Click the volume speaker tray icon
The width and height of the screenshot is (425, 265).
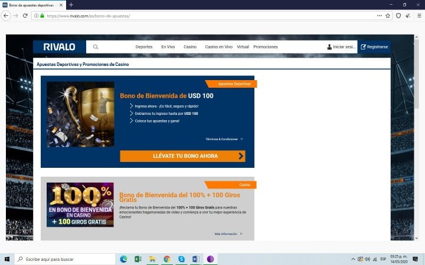(x=368, y=259)
